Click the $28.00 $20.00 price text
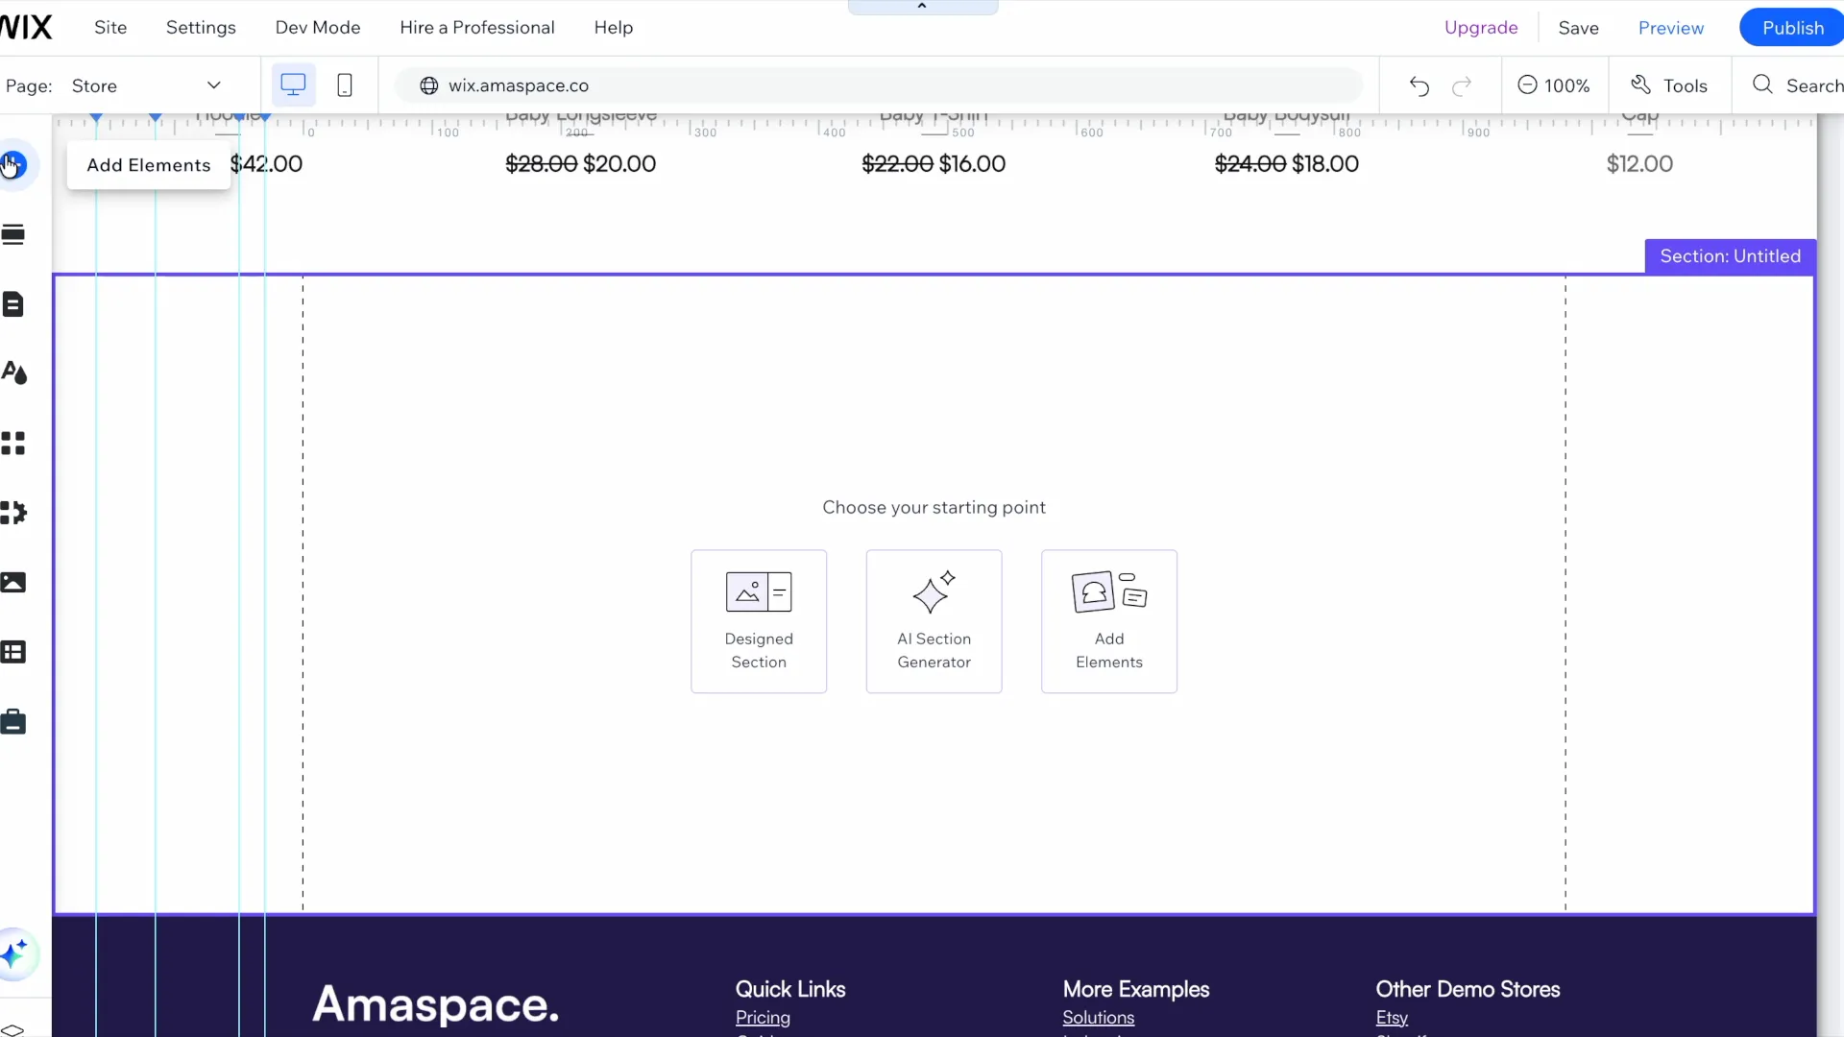The width and height of the screenshot is (1844, 1037). [x=580, y=164]
